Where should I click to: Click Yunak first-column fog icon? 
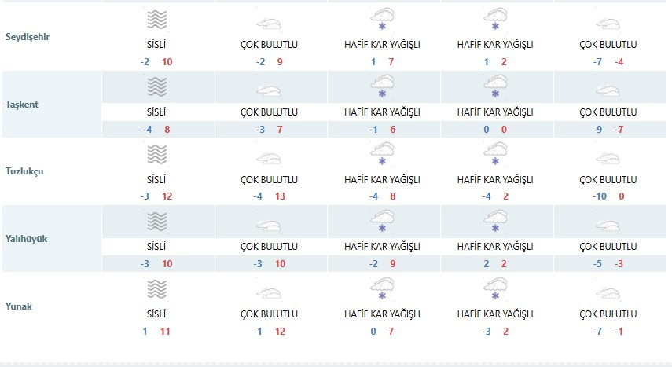(x=157, y=289)
